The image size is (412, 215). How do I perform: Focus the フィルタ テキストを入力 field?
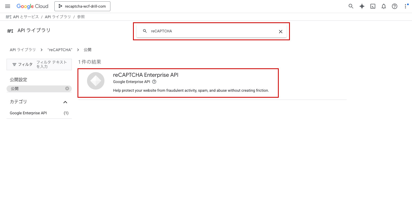click(x=52, y=64)
